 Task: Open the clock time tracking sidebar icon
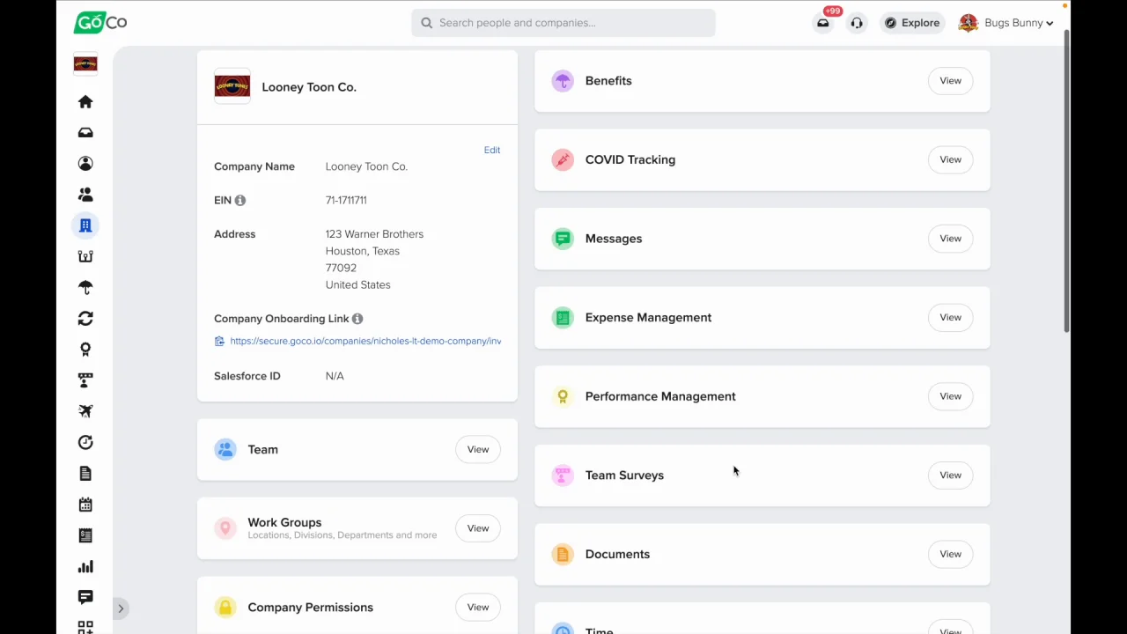pos(85,442)
